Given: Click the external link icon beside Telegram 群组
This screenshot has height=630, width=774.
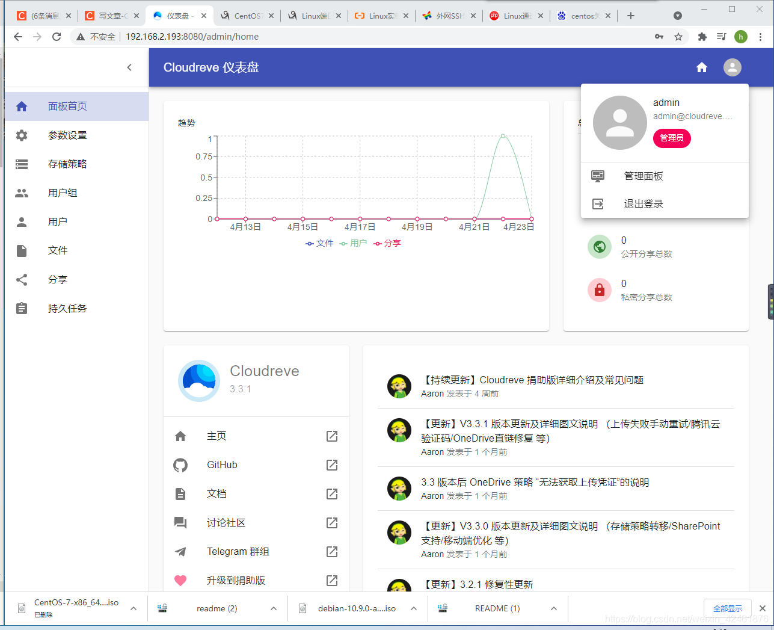Looking at the screenshot, I should pyautogui.click(x=332, y=552).
